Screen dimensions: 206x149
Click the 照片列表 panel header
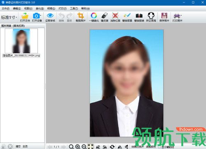point(13,26)
